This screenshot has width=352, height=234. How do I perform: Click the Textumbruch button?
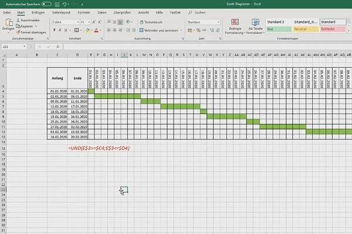(151, 22)
